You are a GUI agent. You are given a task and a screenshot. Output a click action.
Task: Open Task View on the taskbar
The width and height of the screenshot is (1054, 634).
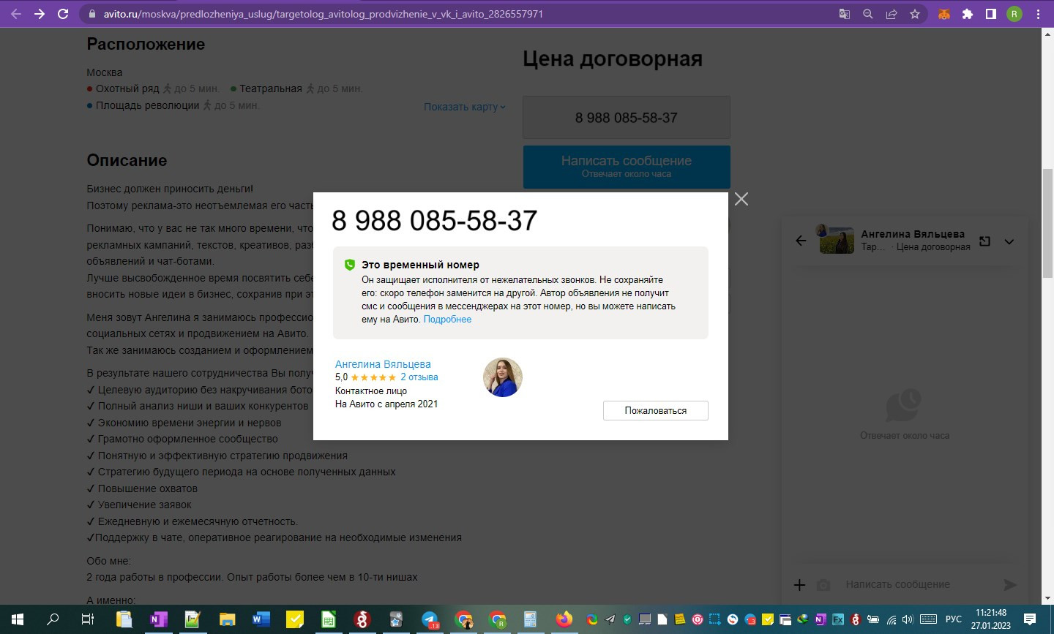point(87,619)
